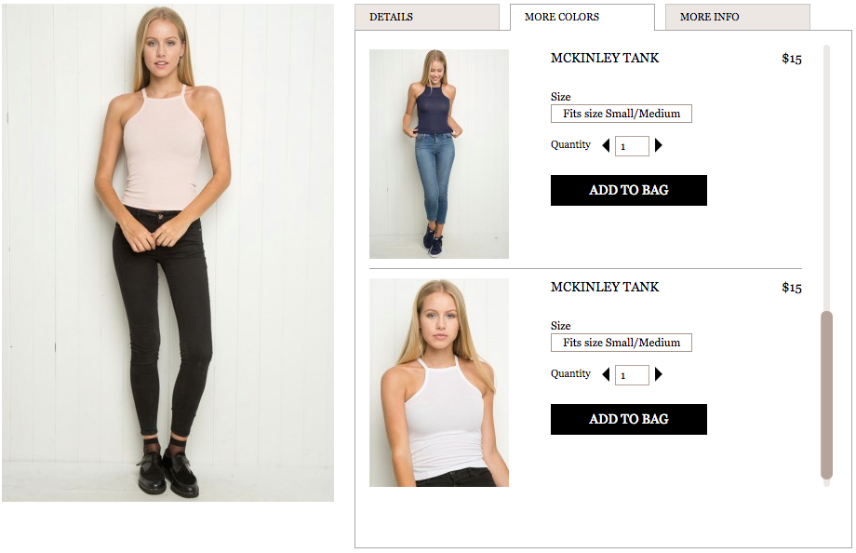Increase quantity for white McKinley Tank
The width and height of the screenshot is (856, 553).
[x=659, y=374]
